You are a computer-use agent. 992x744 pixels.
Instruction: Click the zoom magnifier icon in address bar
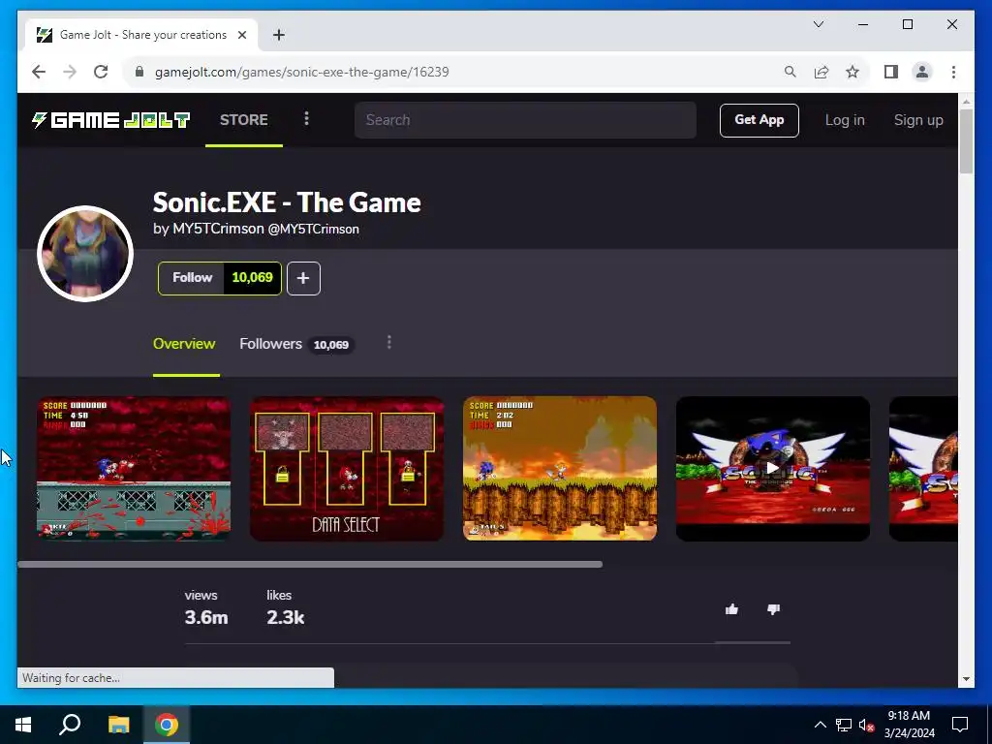(x=790, y=72)
